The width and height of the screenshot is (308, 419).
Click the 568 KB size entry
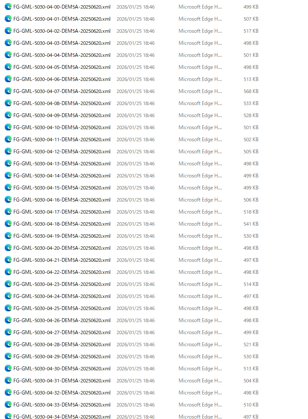point(251,91)
